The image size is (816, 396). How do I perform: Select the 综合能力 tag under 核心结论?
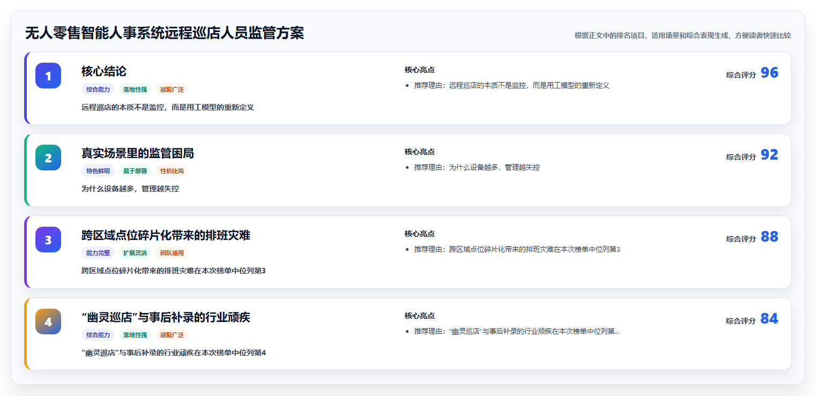[98, 89]
